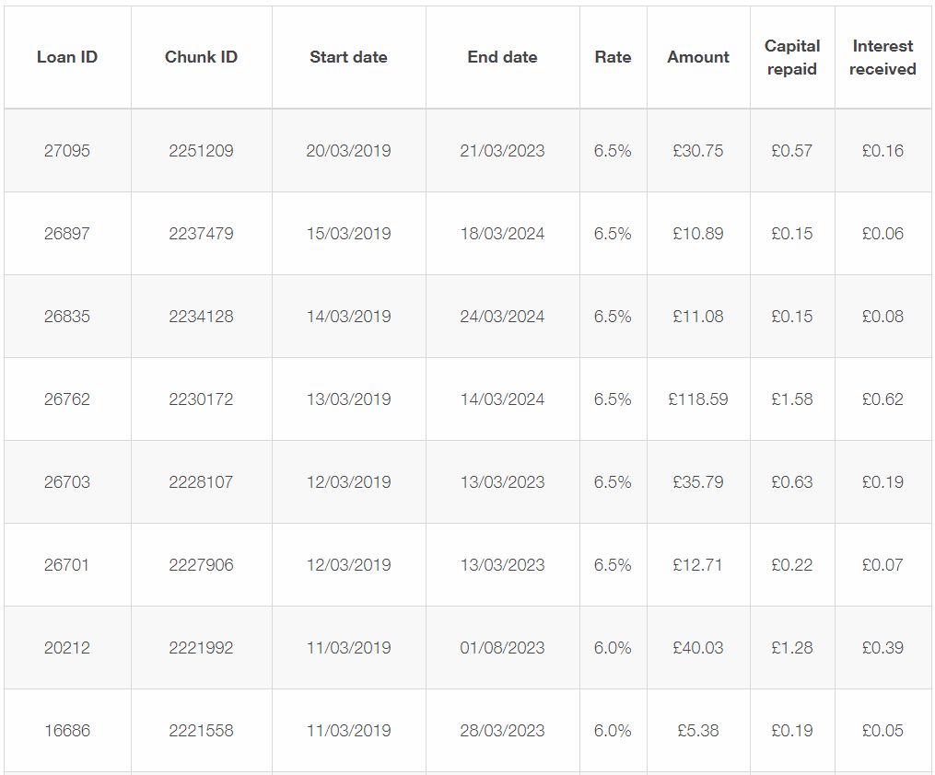The width and height of the screenshot is (935, 775).
Task: Select the Start date column header
Action: coord(348,57)
